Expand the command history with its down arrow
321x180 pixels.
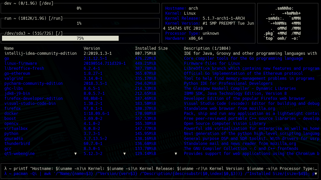(x=315, y=174)
